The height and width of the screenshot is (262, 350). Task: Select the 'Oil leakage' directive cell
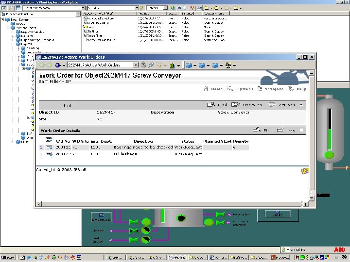[125, 154]
